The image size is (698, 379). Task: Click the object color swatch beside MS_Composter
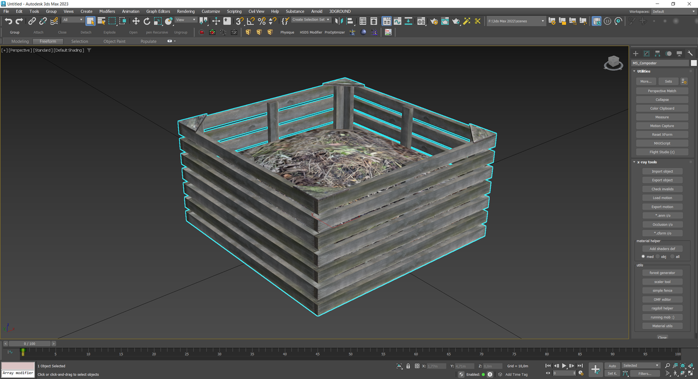coord(694,63)
